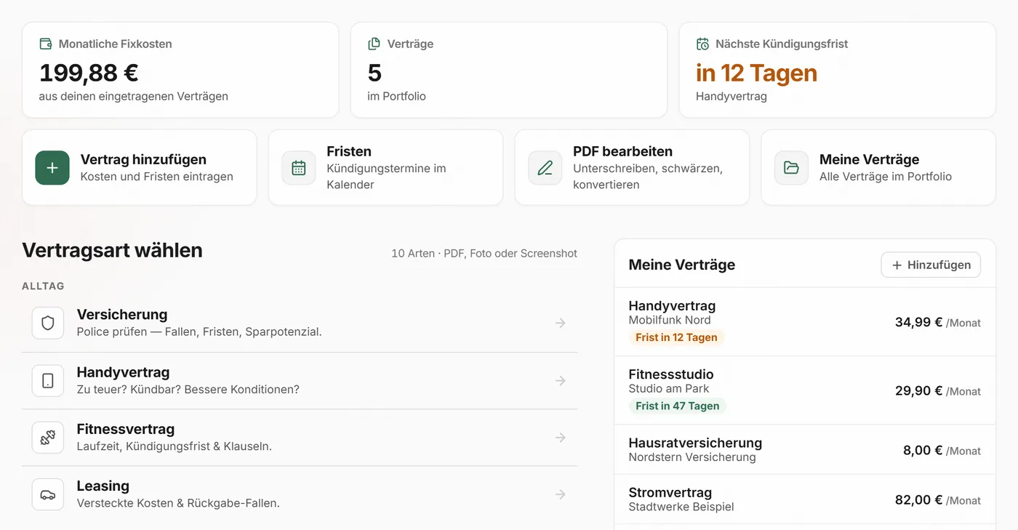Click the 'Vertragsart wählen' heading
This screenshot has height=530, width=1018.
click(112, 250)
